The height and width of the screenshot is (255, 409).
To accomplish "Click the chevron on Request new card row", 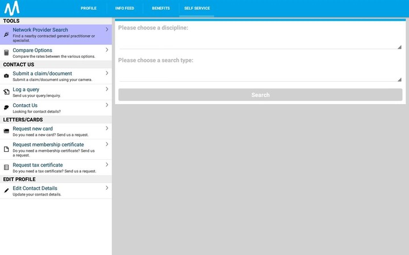I will (x=107, y=128).
